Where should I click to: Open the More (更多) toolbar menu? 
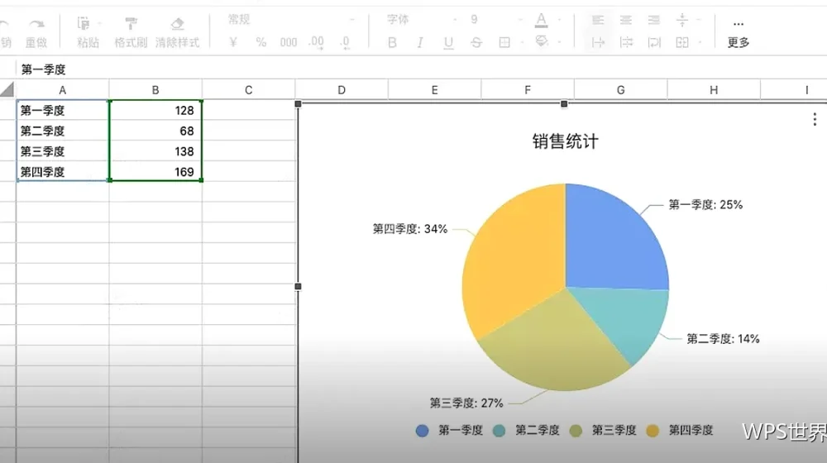(739, 33)
